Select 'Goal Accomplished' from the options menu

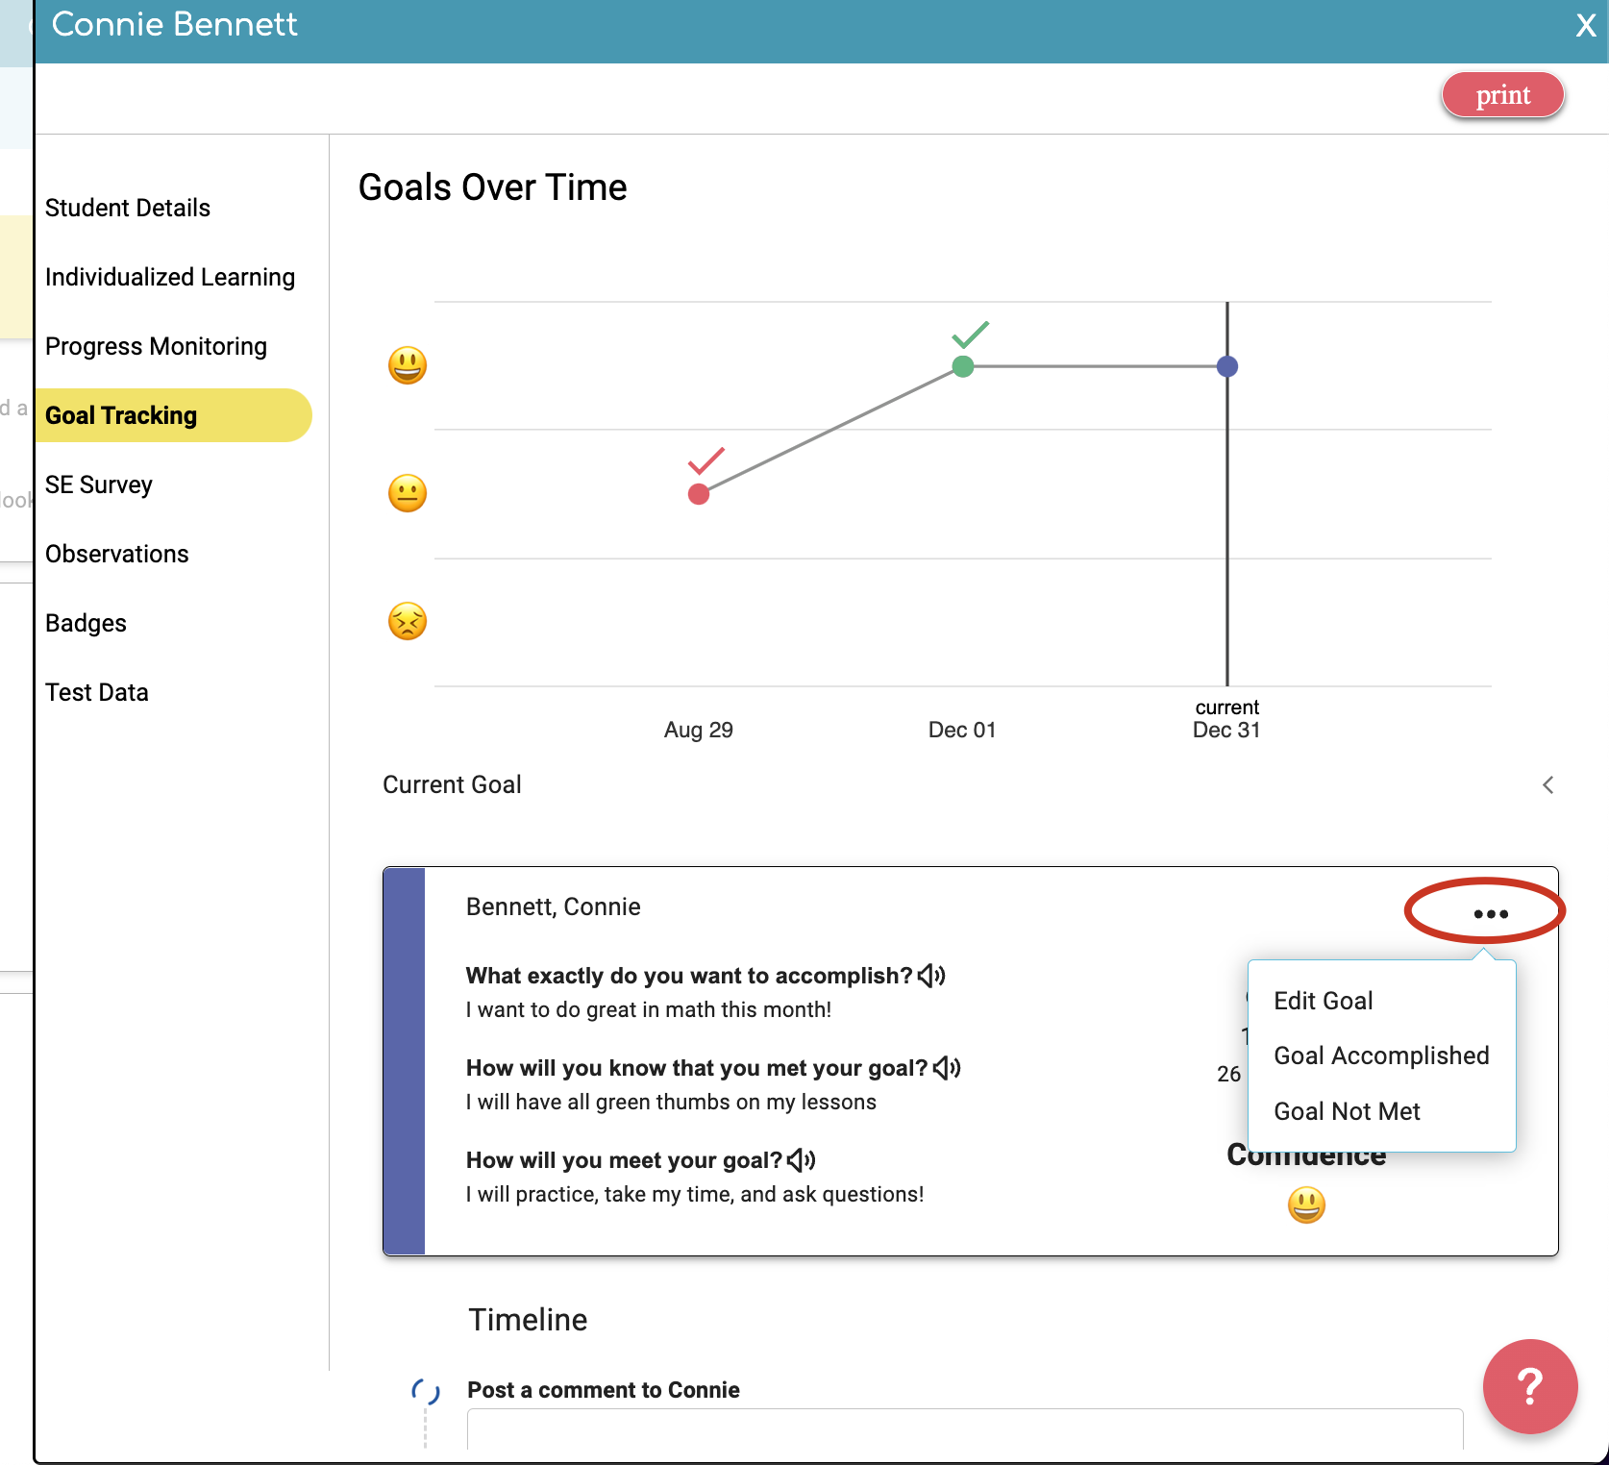[1381, 1055]
